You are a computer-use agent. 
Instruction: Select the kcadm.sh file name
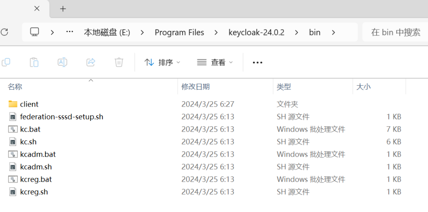[36, 167]
